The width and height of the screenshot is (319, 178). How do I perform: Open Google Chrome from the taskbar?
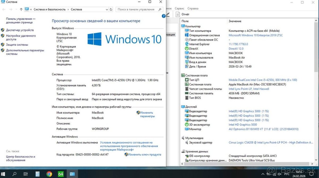pos(49,174)
